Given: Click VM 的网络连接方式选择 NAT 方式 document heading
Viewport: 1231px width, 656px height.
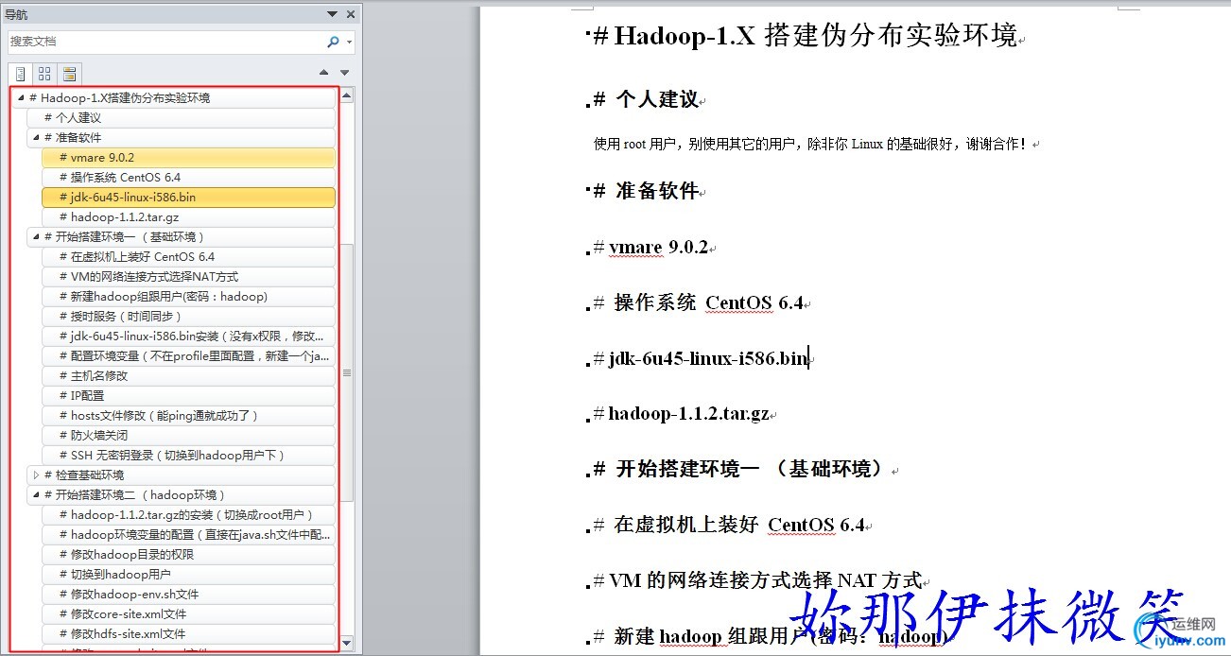Looking at the screenshot, I should pos(756,580).
